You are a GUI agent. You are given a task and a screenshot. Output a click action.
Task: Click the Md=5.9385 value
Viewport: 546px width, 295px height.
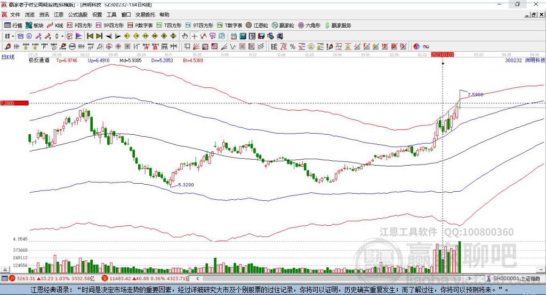(x=131, y=61)
